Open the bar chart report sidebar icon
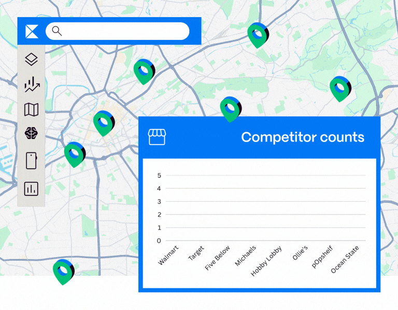Image resolution: width=398 pixels, height=310 pixels. tap(31, 189)
